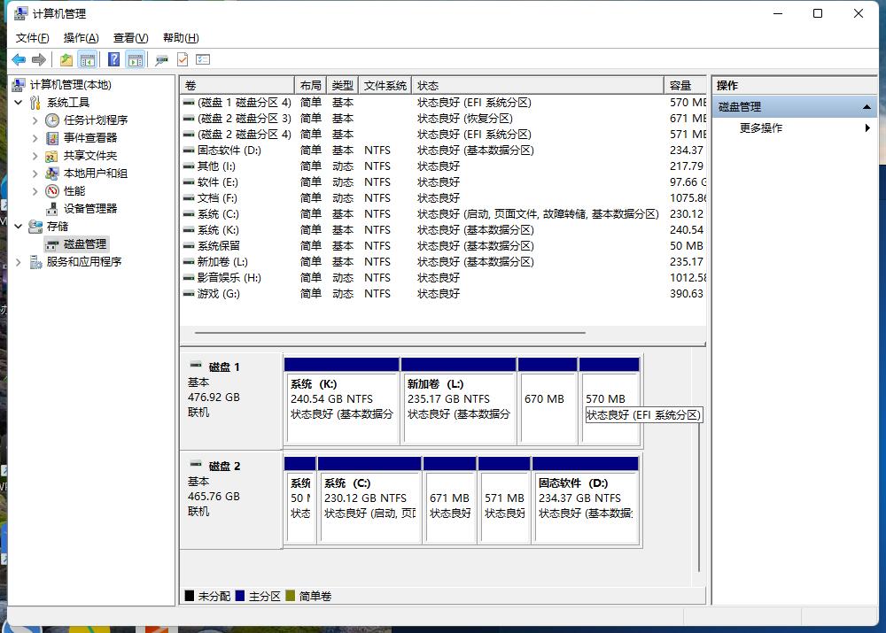Collapse the 系统工具 tree node
This screenshot has height=633, width=886.
18,102
